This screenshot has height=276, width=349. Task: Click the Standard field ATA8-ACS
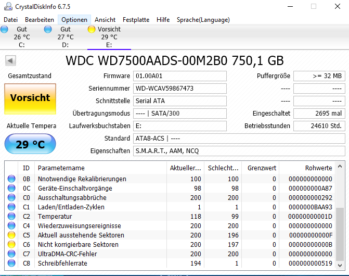tap(239, 139)
